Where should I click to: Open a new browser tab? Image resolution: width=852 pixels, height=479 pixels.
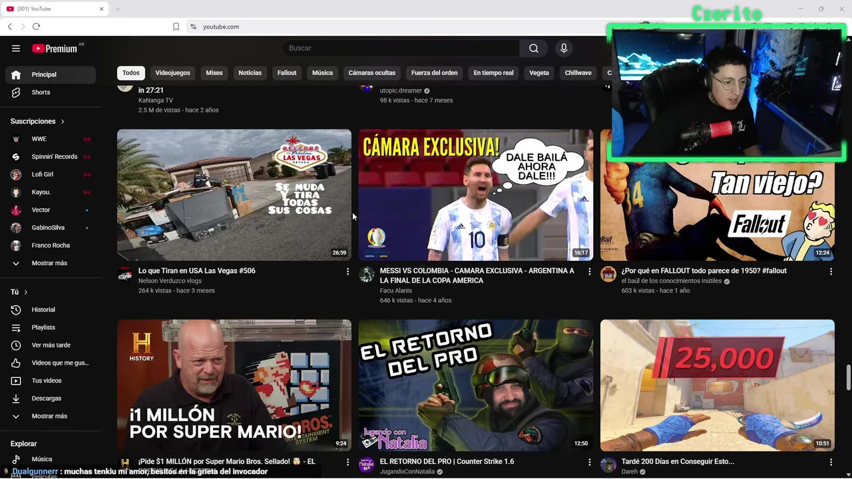(x=118, y=9)
